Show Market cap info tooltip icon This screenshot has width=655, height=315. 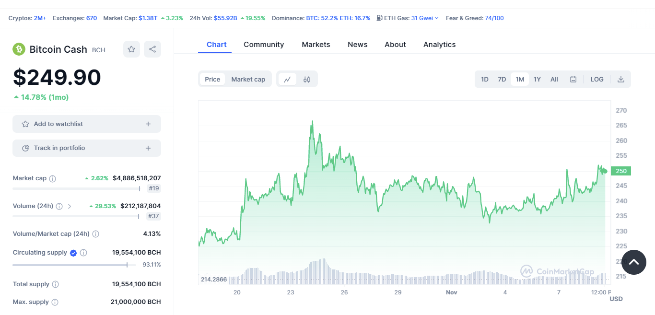point(53,178)
